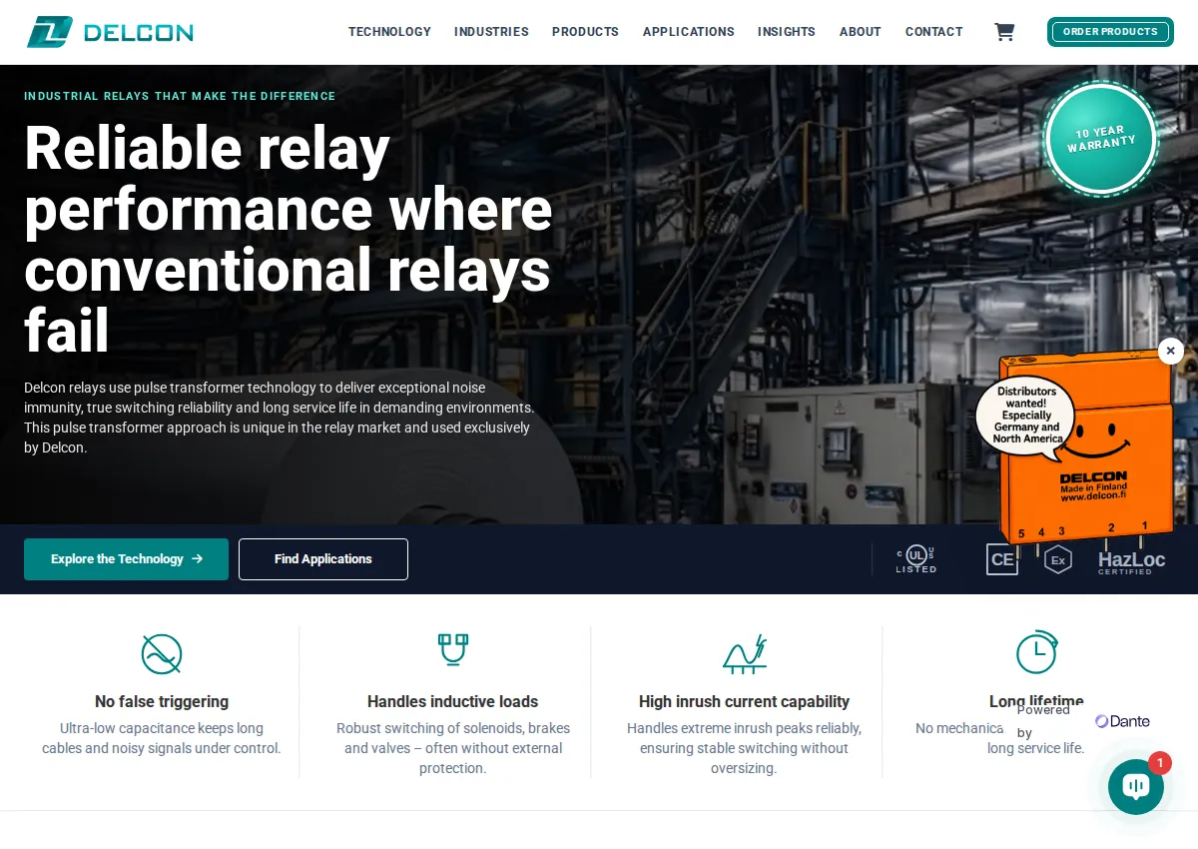Click the No false triggering heading
1198x849 pixels.
[x=162, y=702]
